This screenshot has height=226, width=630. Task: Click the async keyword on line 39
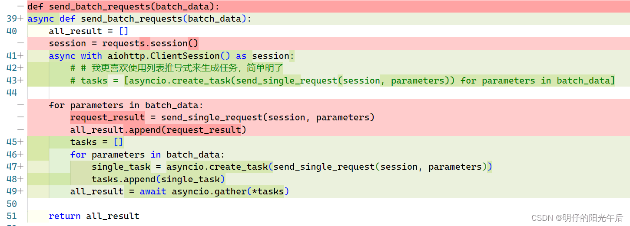click(41, 19)
